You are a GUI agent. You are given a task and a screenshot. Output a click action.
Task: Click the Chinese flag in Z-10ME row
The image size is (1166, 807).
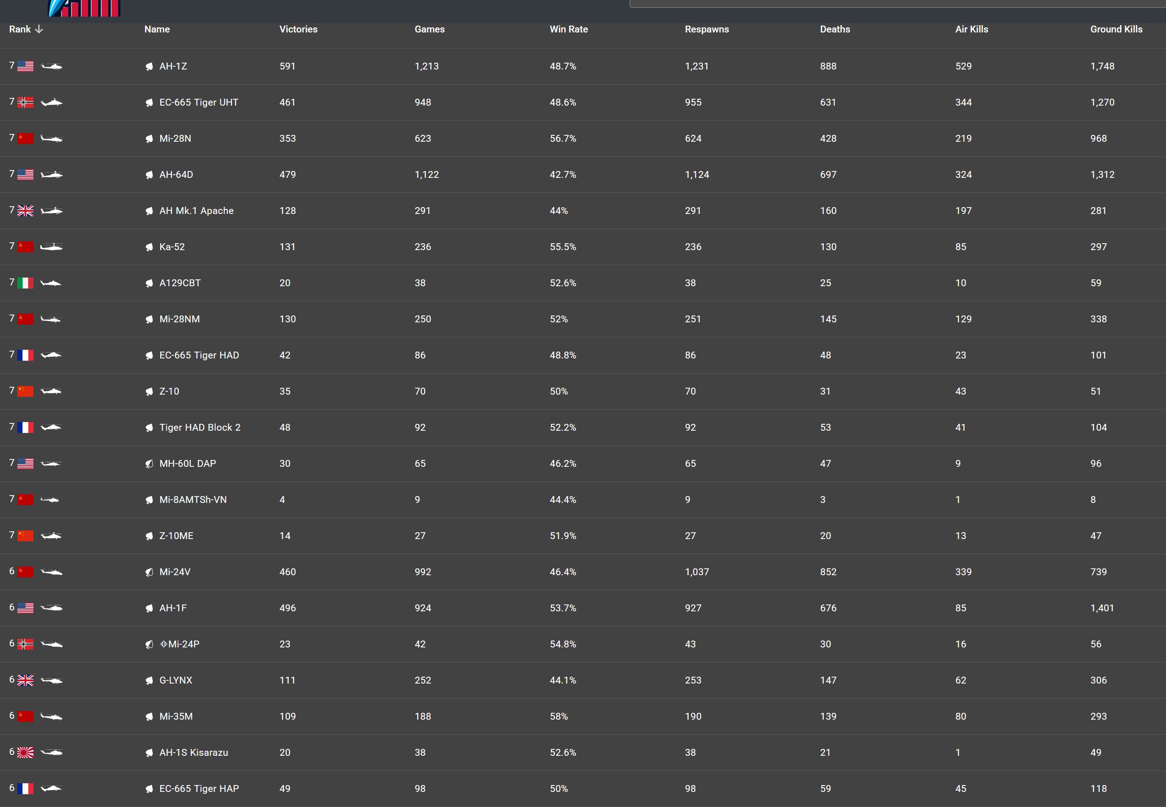point(25,536)
